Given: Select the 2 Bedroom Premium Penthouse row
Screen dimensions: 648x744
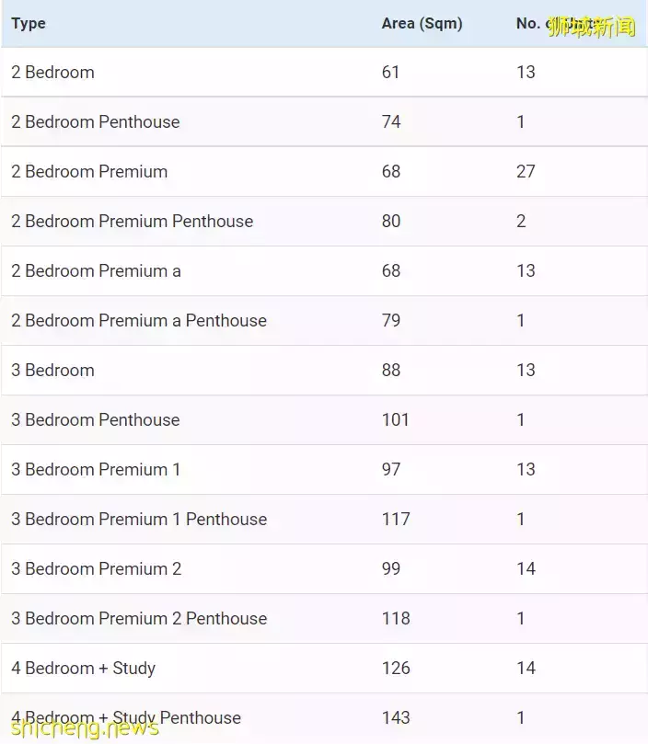Looking at the screenshot, I should (x=132, y=222).
